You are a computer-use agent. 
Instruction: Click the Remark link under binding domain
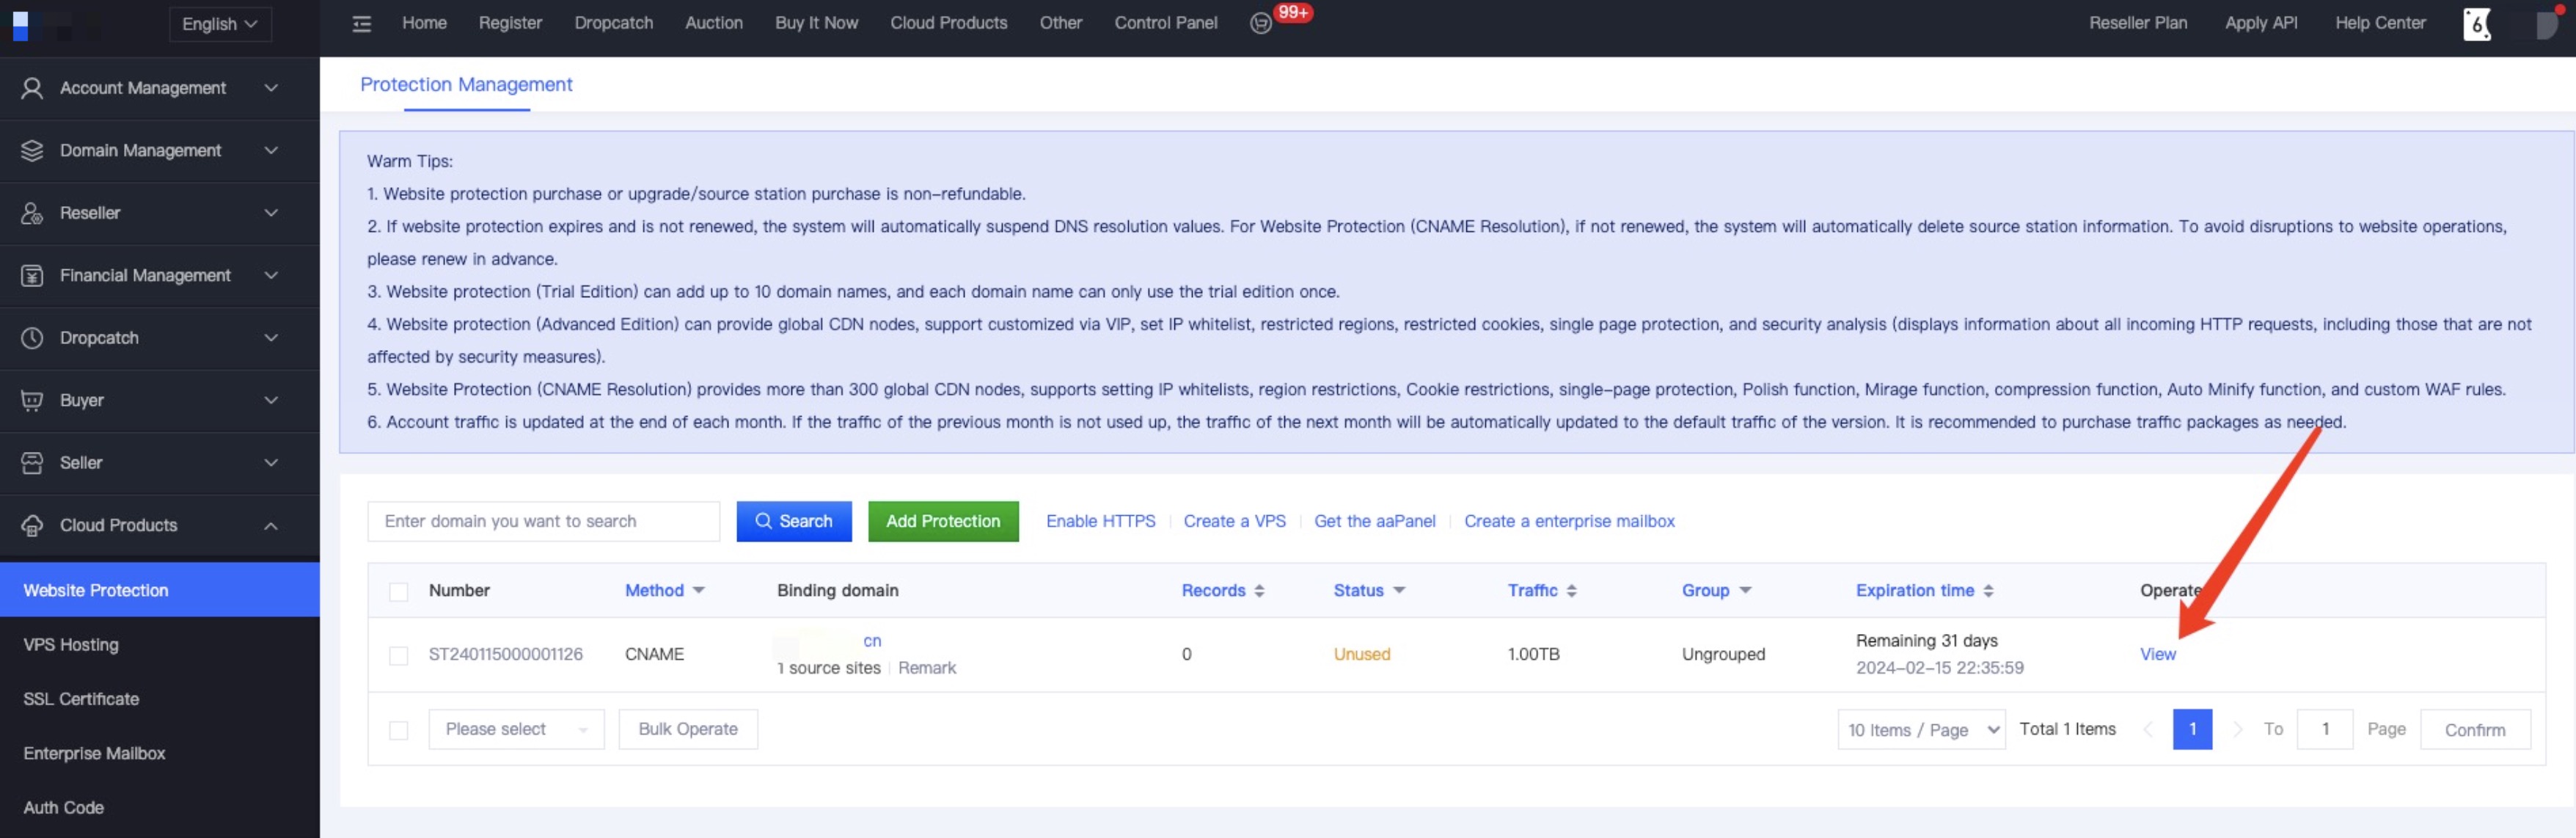[926, 668]
